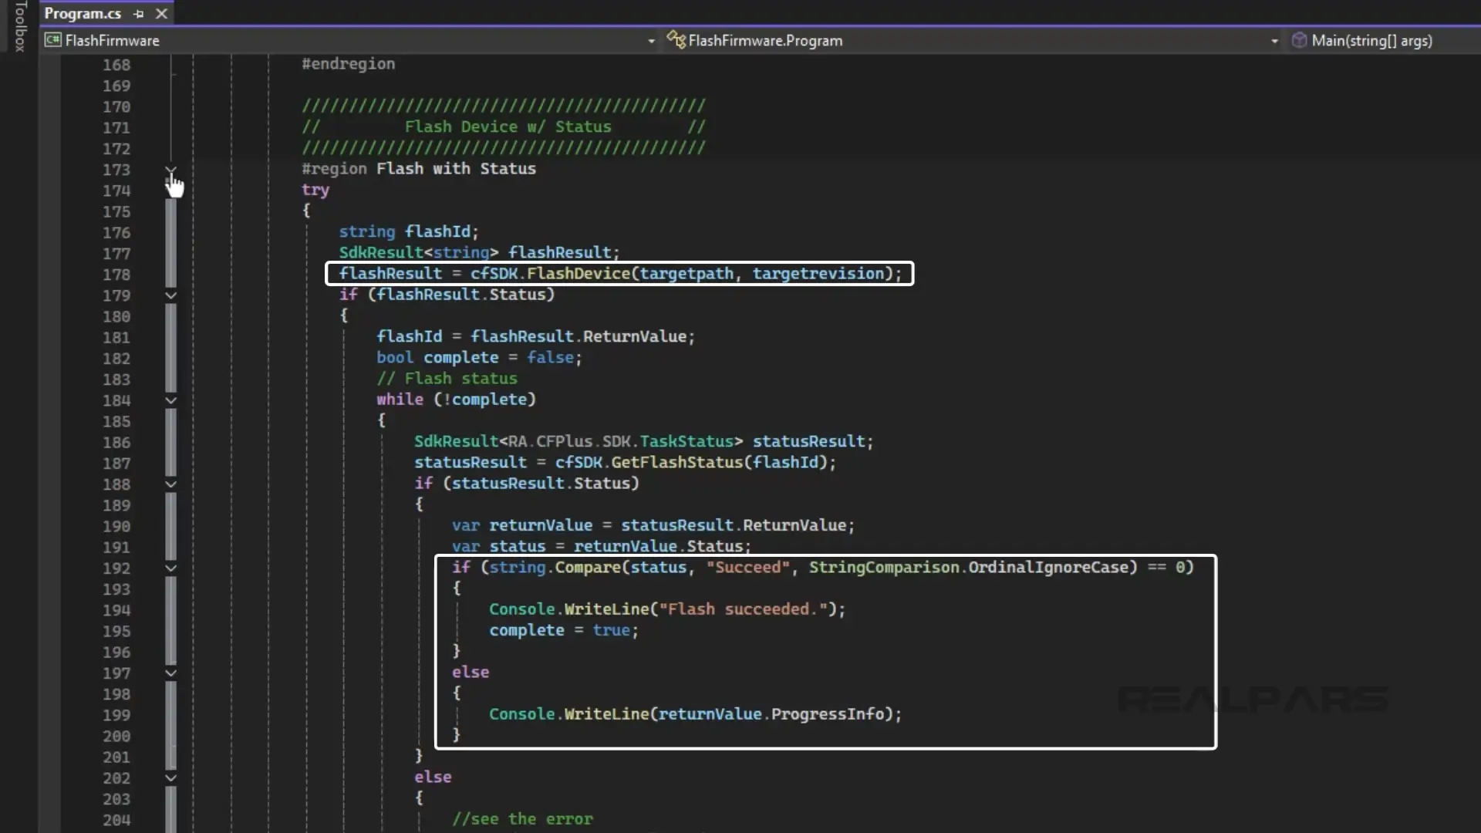
Task: Click the FlashDevice method call
Action: tap(579, 274)
